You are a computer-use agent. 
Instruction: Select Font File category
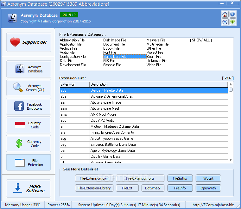[x=110, y=52]
